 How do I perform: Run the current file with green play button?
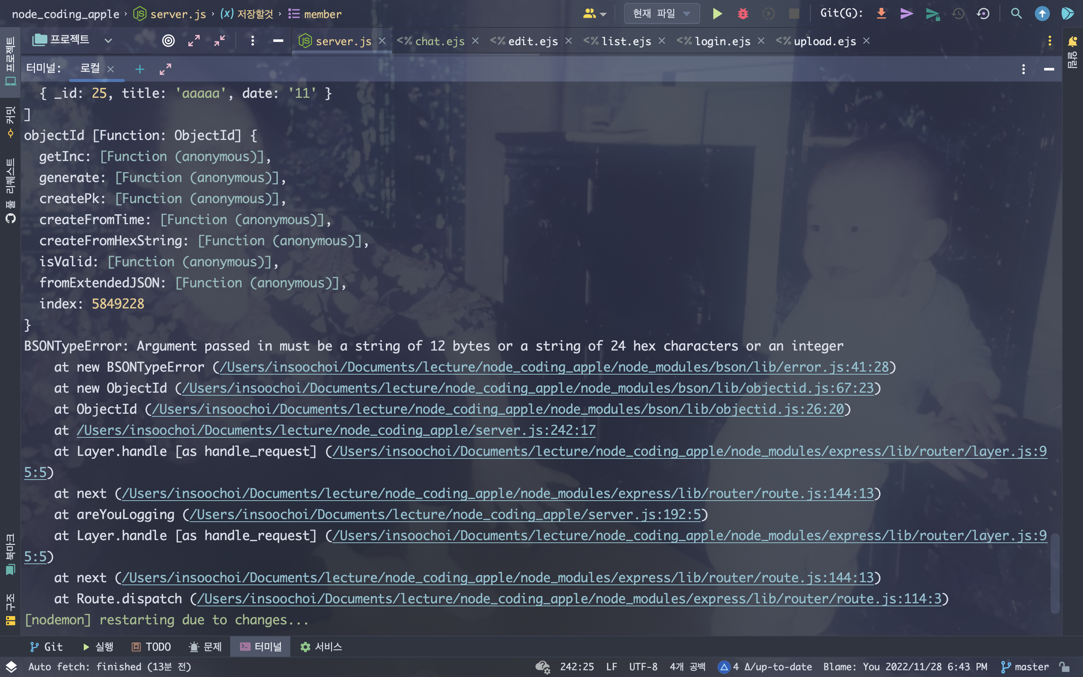pyautogui.click(x=717, y=14)
